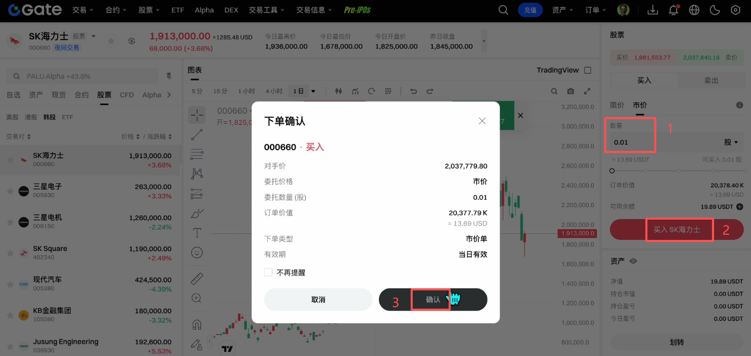The height and width of the screenshot is (356, 751).
Task: Select the 港股 sub-tab
Action: (31, 117)
